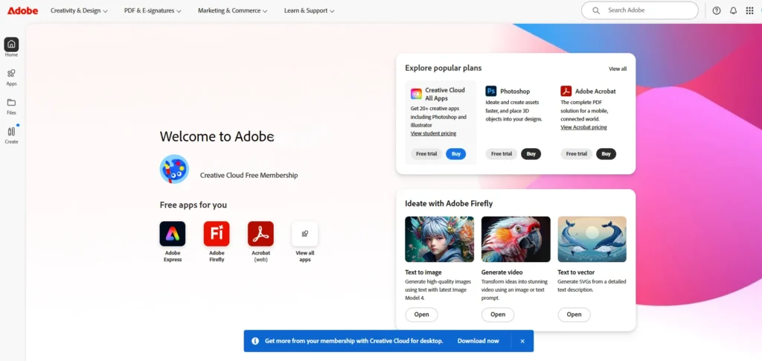Expand the Learn & Support menu
The width and height of the screenshot is (762, 361).
[x=309, y=10]
